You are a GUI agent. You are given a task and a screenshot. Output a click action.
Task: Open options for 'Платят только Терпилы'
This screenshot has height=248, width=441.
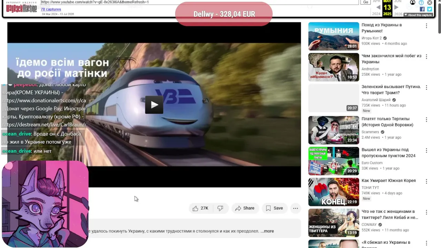point(427,120)
